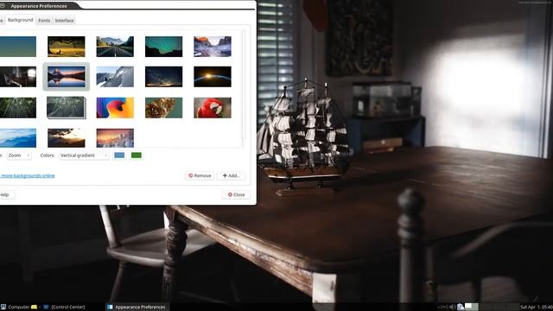Open the Computer menu in taskbar
553x311 pixels.
[x=16, y=308]
